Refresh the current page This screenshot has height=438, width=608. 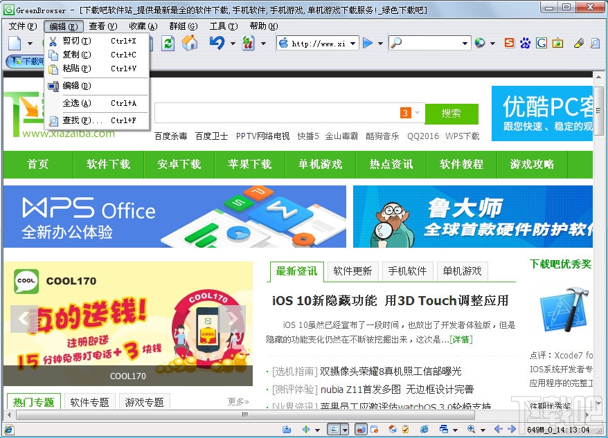168,42
